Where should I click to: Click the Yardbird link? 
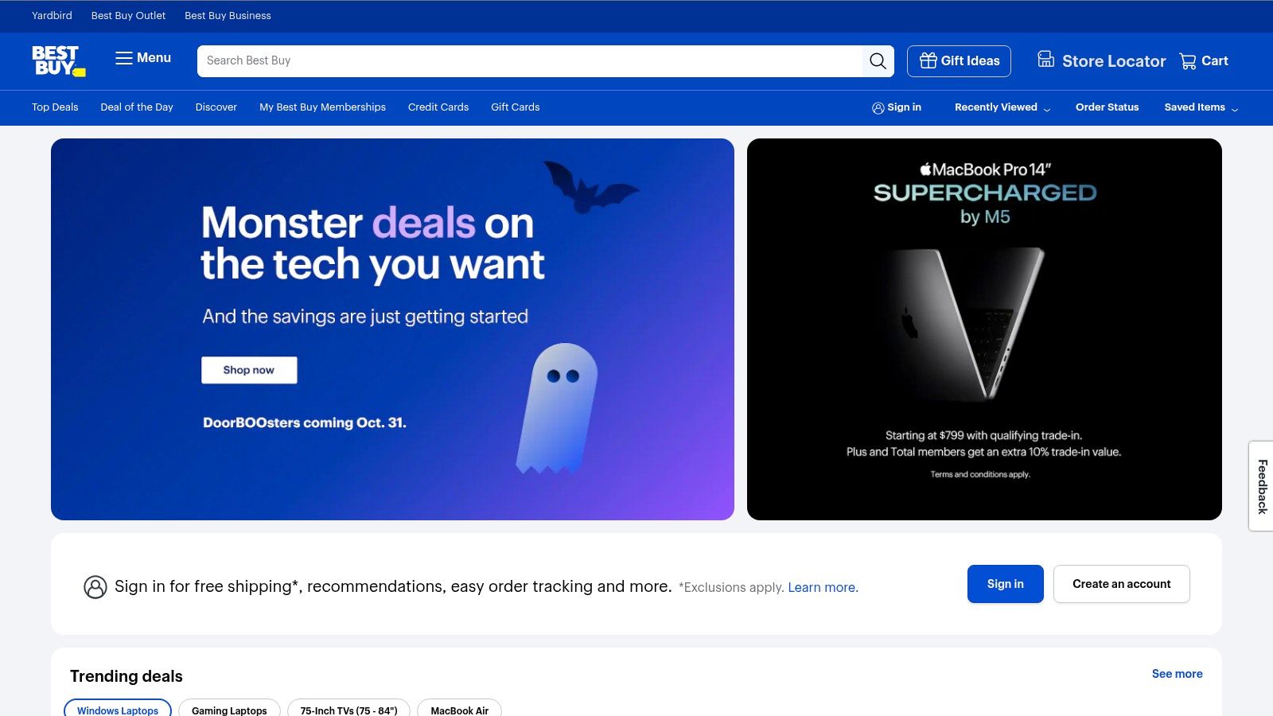coord(52,16)
